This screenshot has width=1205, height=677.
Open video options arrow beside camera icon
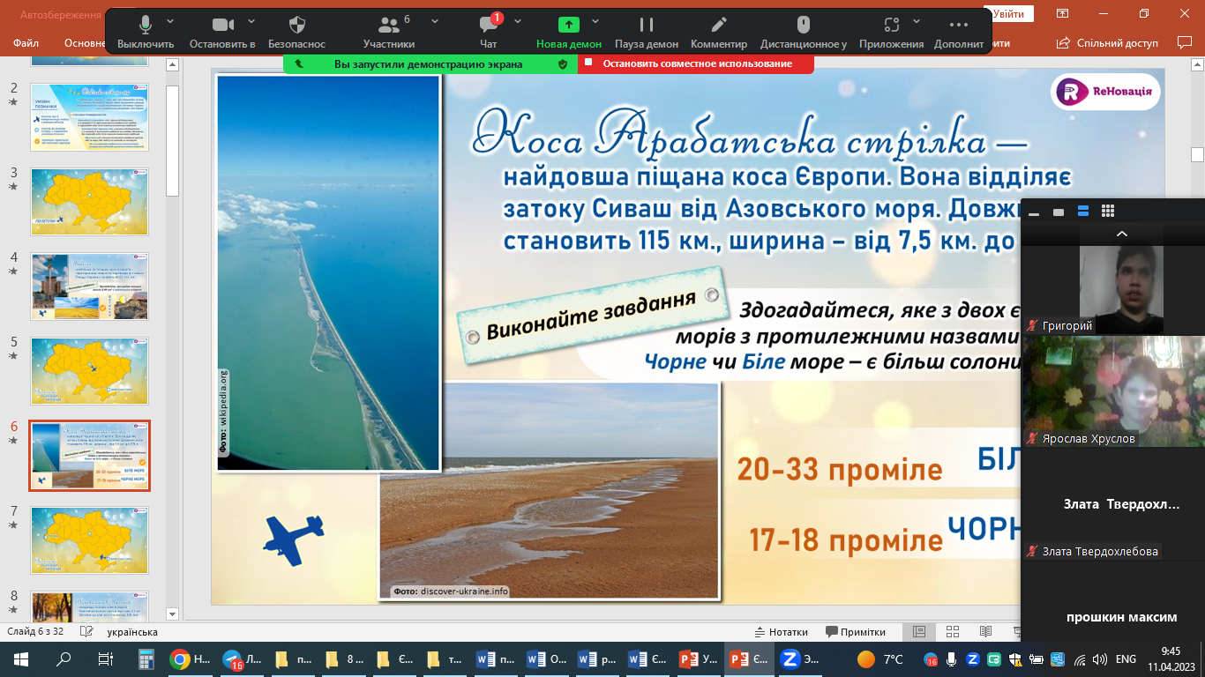(x=251, y=21)
